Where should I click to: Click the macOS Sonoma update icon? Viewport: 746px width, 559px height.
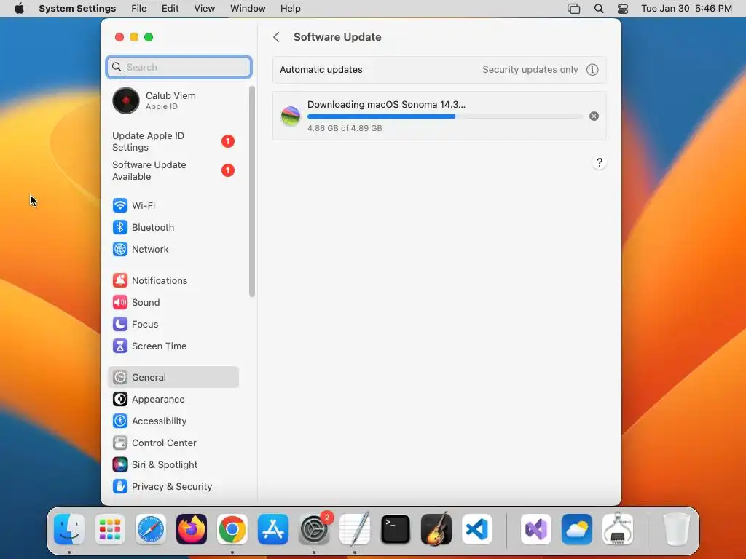[290, 116]
